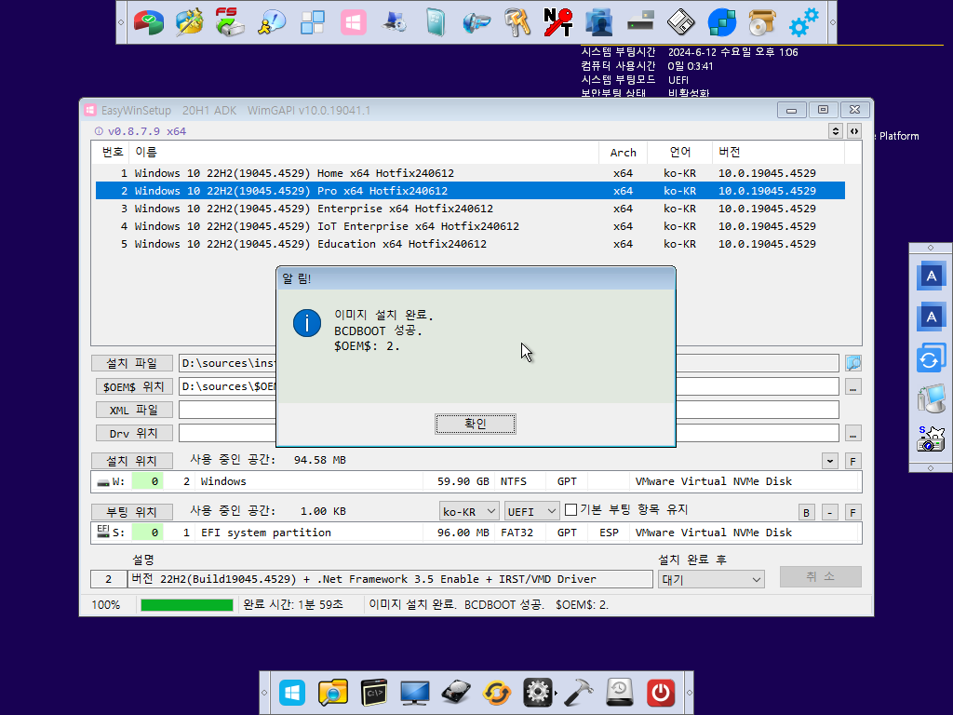This screenshot has width=953, height=715.
Task: Click the B button in boot row
Action: 806,513
